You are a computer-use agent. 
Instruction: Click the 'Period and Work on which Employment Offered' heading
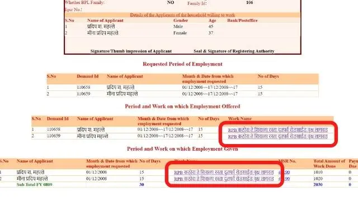(182, 107)
